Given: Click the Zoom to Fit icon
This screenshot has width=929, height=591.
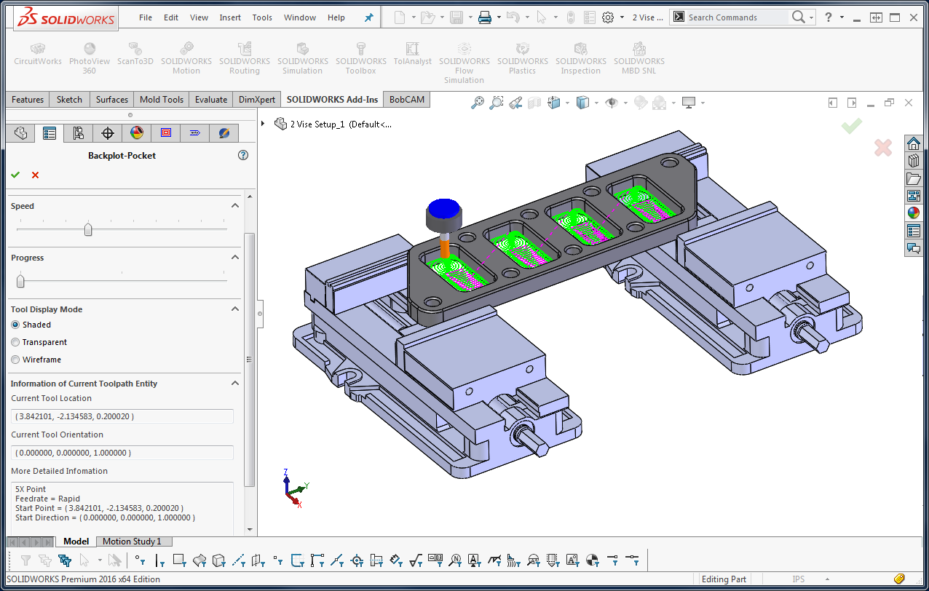Looking at the screenshot, I should pyautogui.click(x=478, y=103).
